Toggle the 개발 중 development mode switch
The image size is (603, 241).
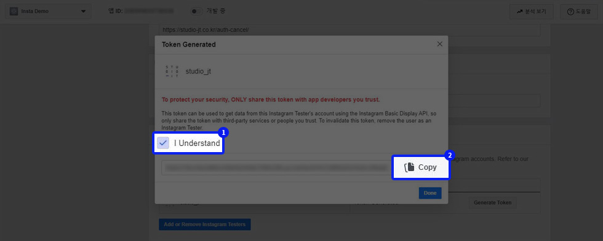pos(196,12)
